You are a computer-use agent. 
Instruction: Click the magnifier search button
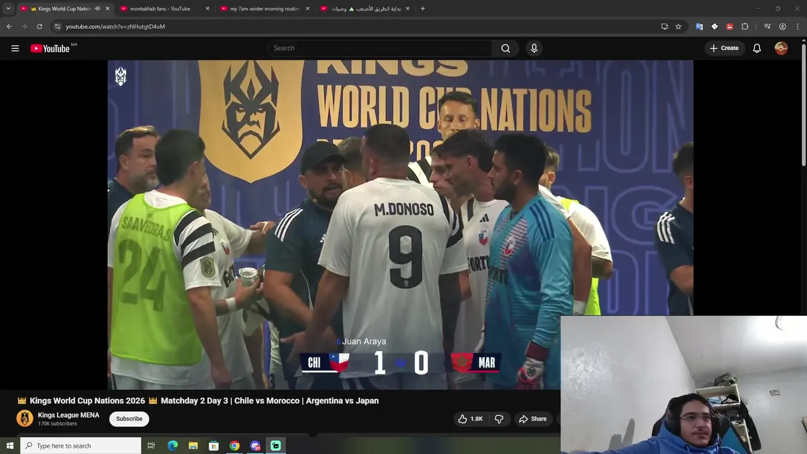click(506, 48)
